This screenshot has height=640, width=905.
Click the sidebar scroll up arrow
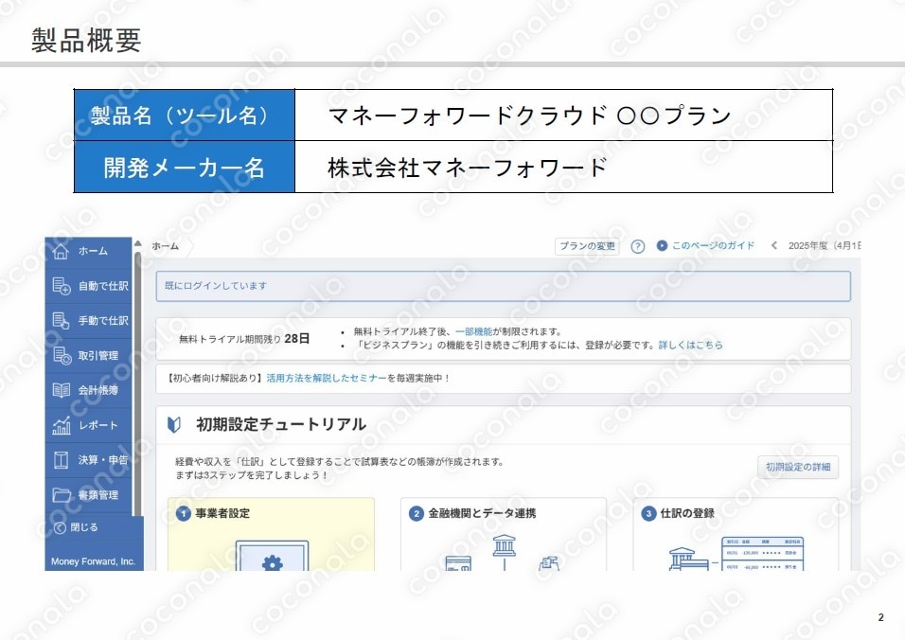pyautogui.click(x=138, y=243)
